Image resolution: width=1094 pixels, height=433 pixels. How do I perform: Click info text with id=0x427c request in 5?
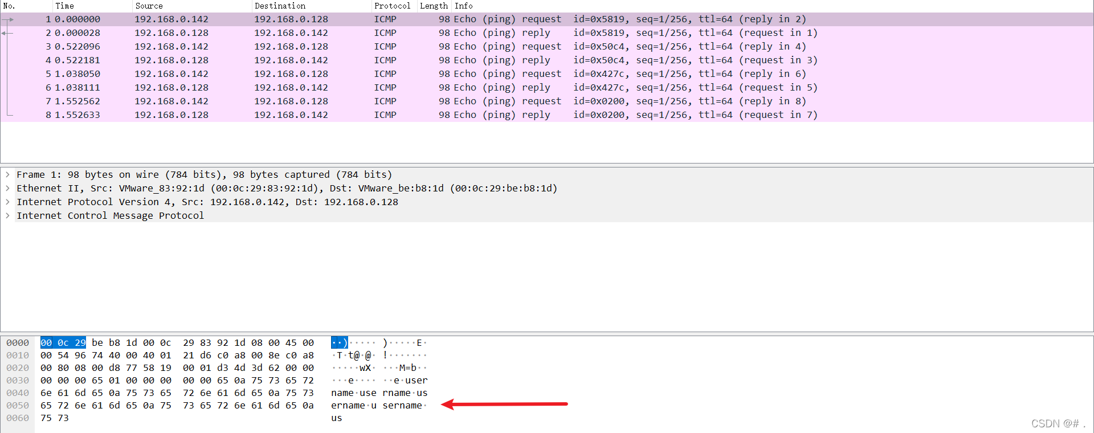point(635,87)
